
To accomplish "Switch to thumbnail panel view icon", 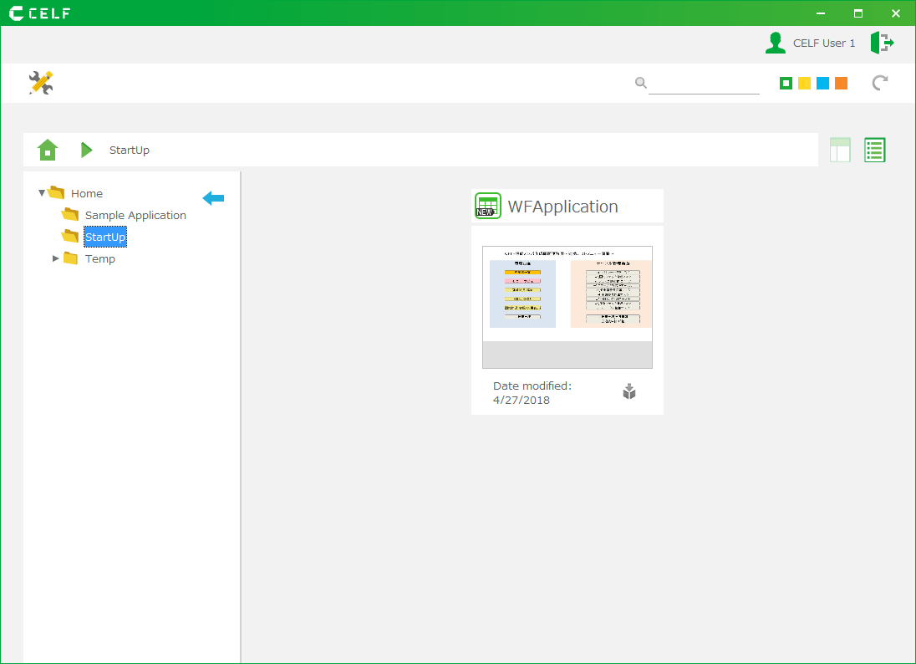I will (840, 150).
